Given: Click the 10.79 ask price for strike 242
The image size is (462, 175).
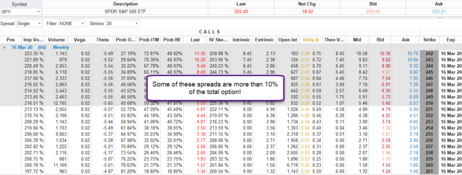Looking at the screenshot, I should (x=409, y=54).
